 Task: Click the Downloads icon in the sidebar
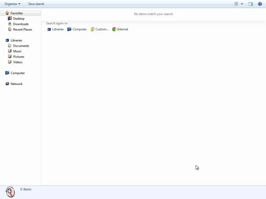(10, 24)
